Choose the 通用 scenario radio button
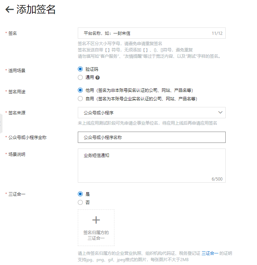This screenshot has width=257, height=265. coord(80,77)
